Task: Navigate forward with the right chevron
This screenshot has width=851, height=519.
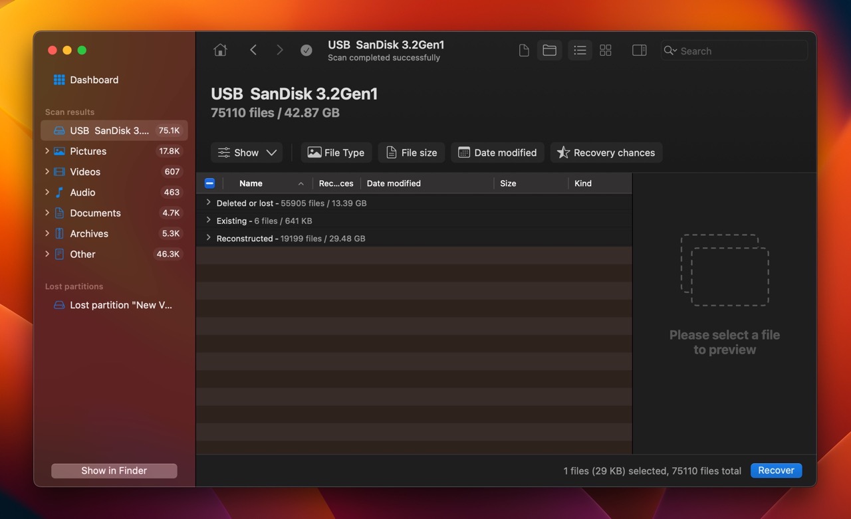Action: 280,51
